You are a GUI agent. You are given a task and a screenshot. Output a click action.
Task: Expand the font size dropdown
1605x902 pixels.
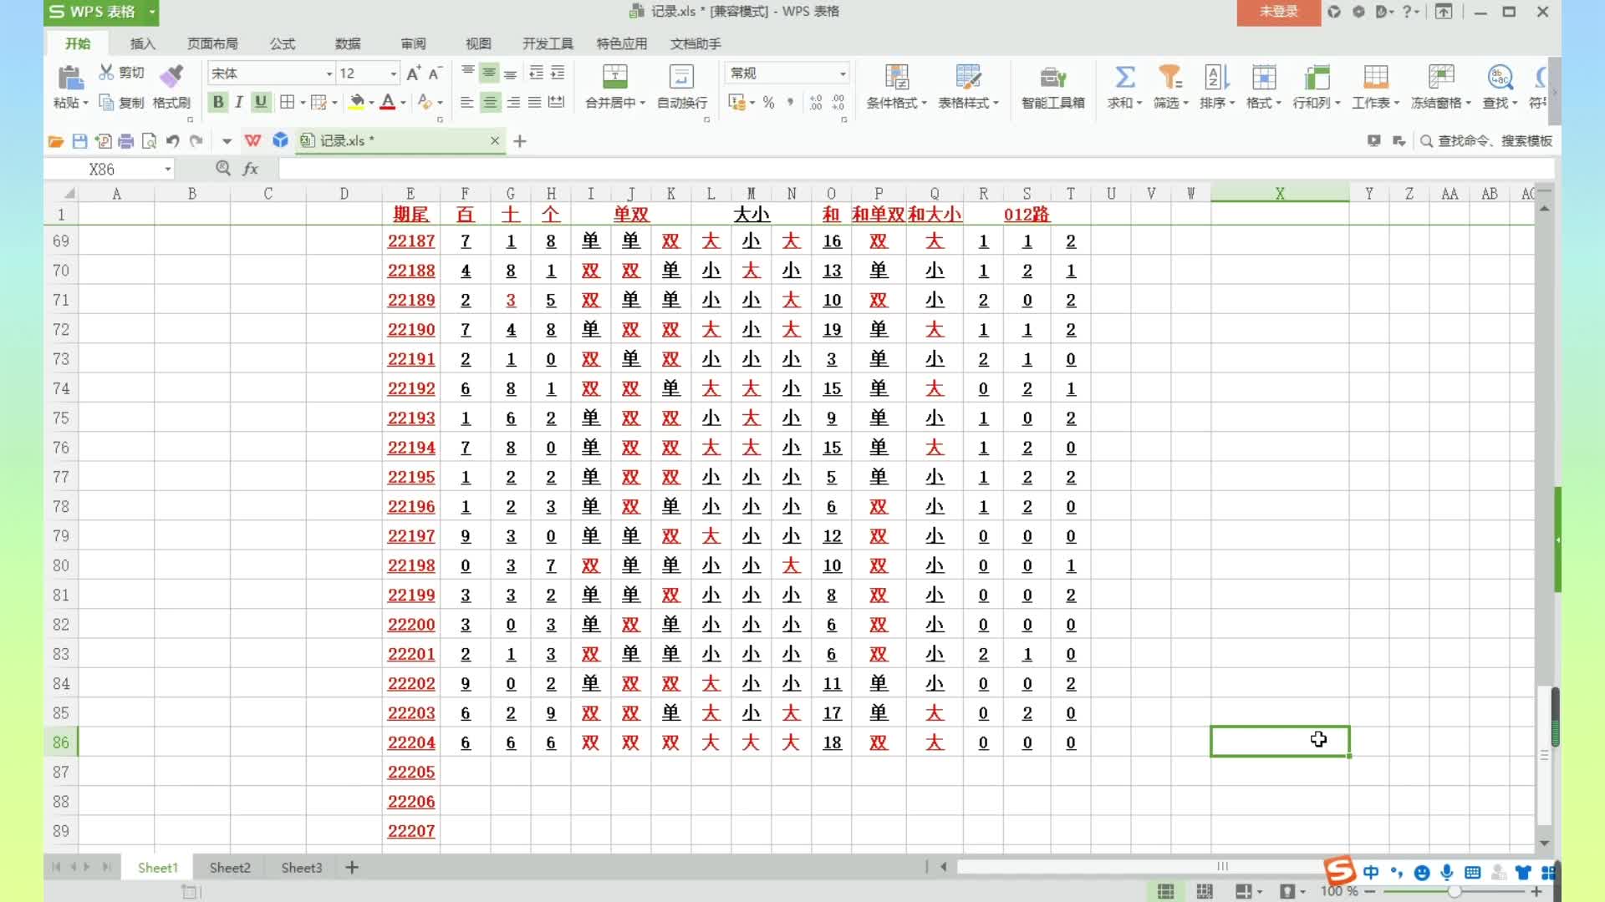point(393,73)
